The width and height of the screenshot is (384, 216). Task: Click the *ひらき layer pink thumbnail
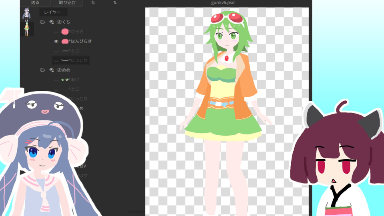[65, 32]
